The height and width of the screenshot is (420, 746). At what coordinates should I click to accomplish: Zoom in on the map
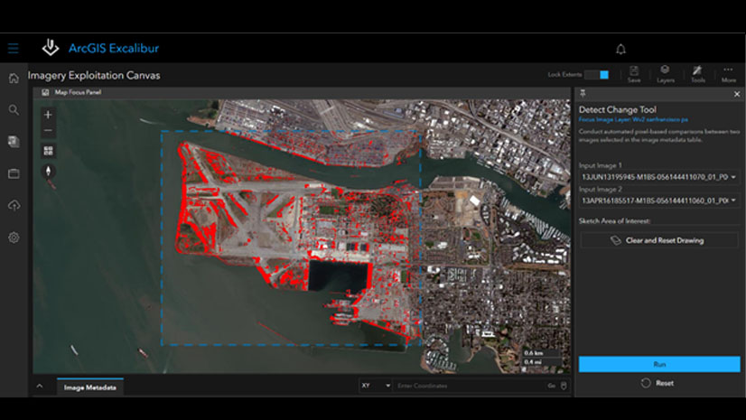[x=48, y=115]
